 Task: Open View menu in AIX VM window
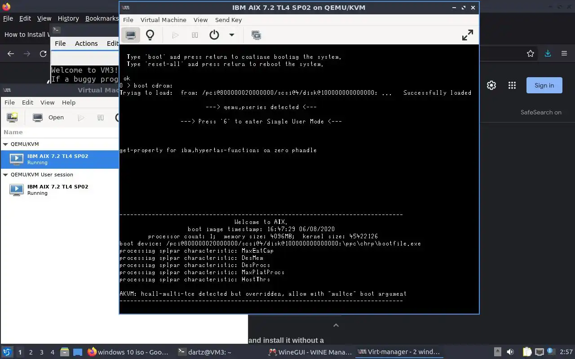(x=200, y=20)
